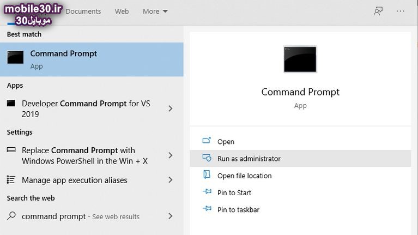Expand the More filter dropdown
Image resolution: width=418 pixels, height=235 pixels.
tap(155, 11)
